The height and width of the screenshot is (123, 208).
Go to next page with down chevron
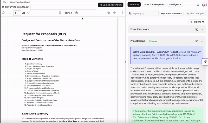tap(28, 13)
